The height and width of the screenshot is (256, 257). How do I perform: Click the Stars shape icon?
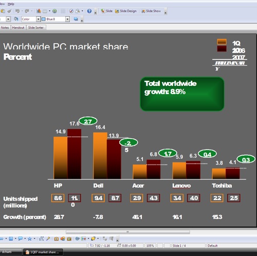tap(30, 239)
